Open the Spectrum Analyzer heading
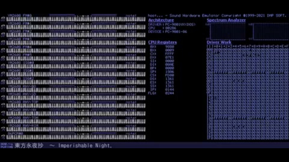This screenshot has height=162, width=289. (x=226, y=20)
